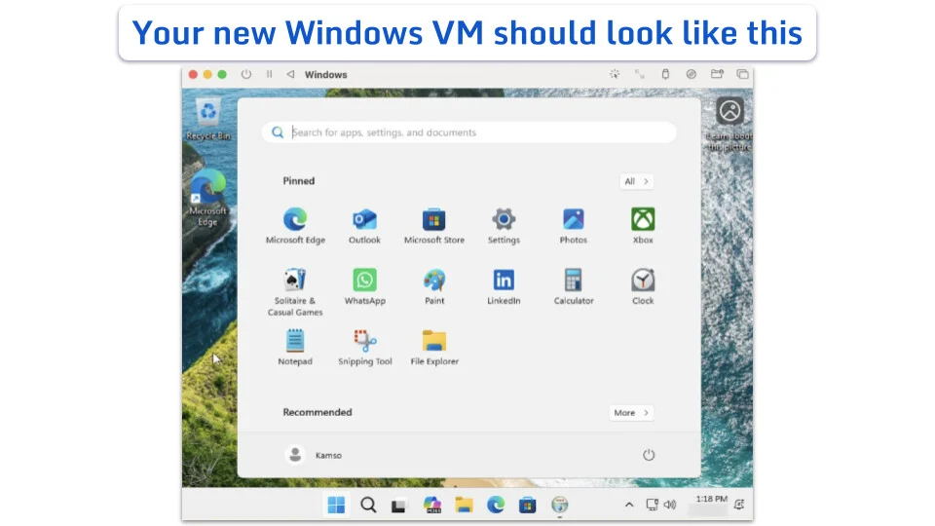Open notifications bell on taskbar
The image size is (935, 526).
[x=739, y=505]
